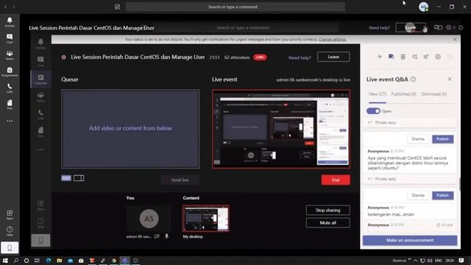Open the Q&A panel icon
Image resolution: width=471 pixels, height=265 pixels.
(391, 57)
